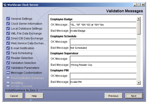148x104 pixels.
Task: Edit the Not Scheduled bad message field
Action: click(x=103, y=48)
